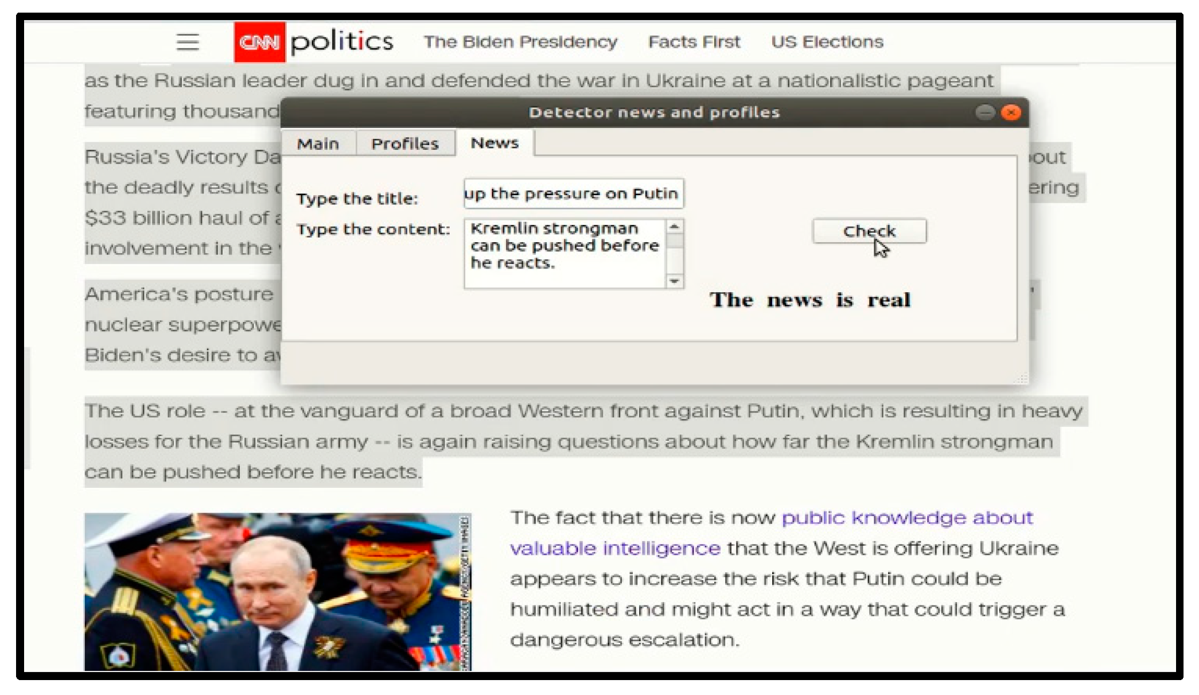This screenshot has height=695, width=1199.
Task: Click the window resize grip at the dialog corner
Action: (1021, 378)
